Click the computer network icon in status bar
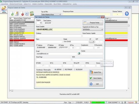This screenshot has height=104, width=139. (x=125, y=102)
